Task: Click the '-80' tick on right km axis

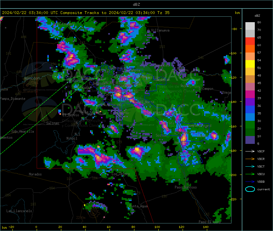Action: click(x=234, y=29)
